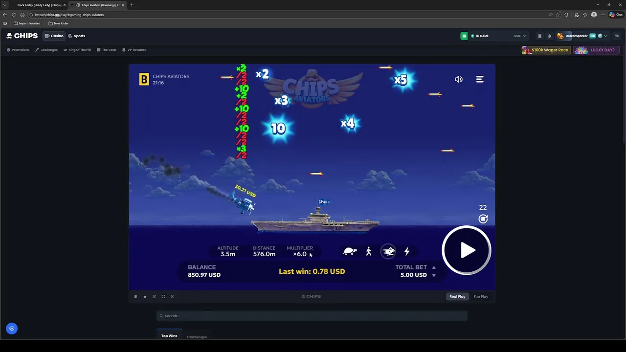Image resolution: width=626 pixels, height=352 pixels.
Task: Open the site chat panel icon
Action: click(x=617, y=36)
